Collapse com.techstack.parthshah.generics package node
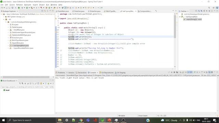 [6, 22]
